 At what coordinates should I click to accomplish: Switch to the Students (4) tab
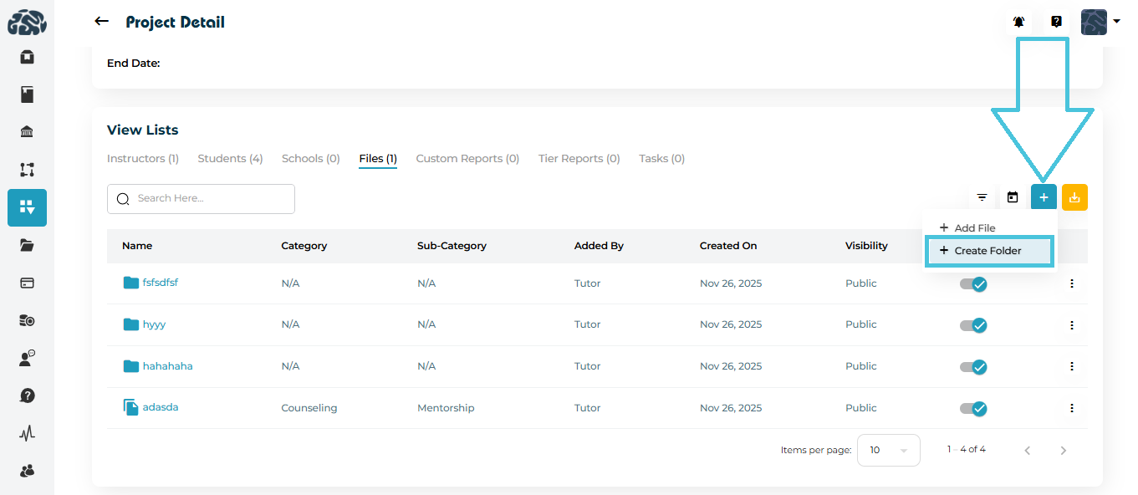pyautogui.click(x=230, y=159)
